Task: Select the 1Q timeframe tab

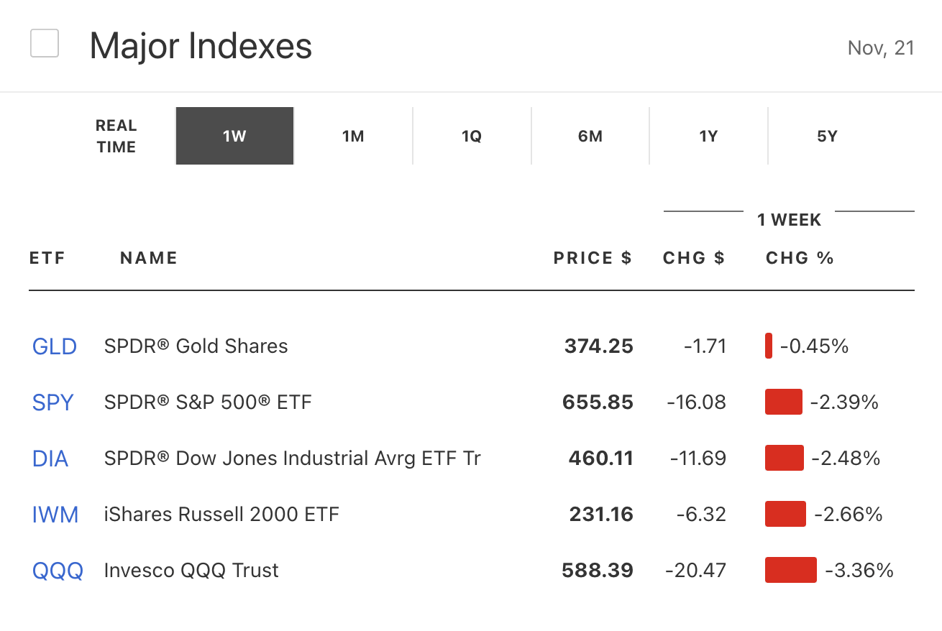Action: [x=472, y=136]
